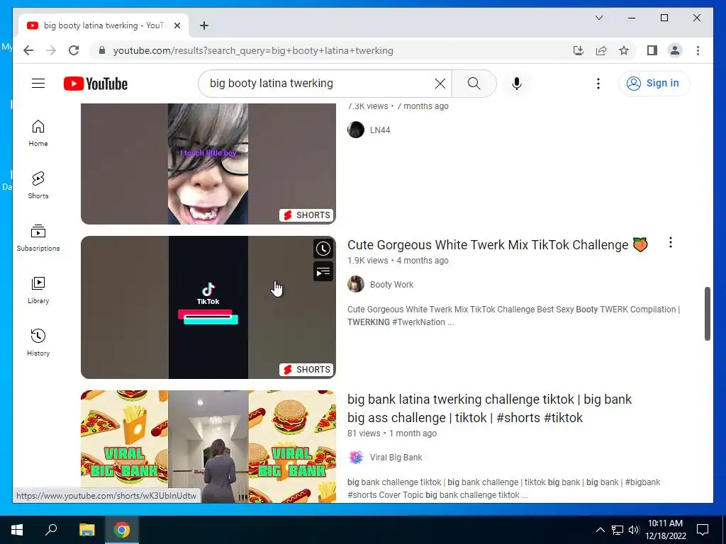726x544 pixels.
Task: Open a new tab with the plus
Action: coord(203,25)
